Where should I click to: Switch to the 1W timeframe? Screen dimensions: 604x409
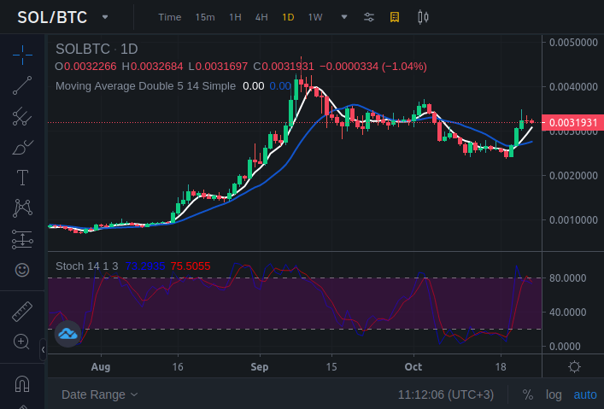point(315,17)
